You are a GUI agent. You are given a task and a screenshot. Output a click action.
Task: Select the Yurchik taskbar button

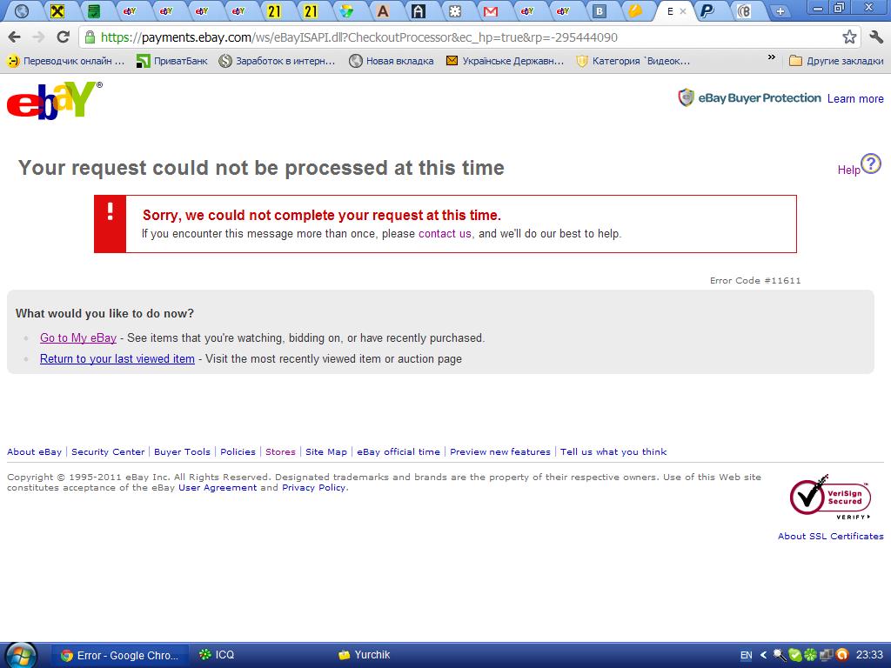pyautogui.click(x=364, y=656)
